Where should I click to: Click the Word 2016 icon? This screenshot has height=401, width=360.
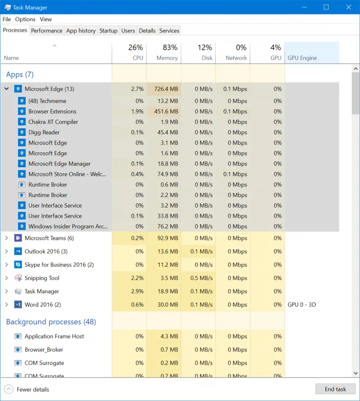(x=18, y=305)
